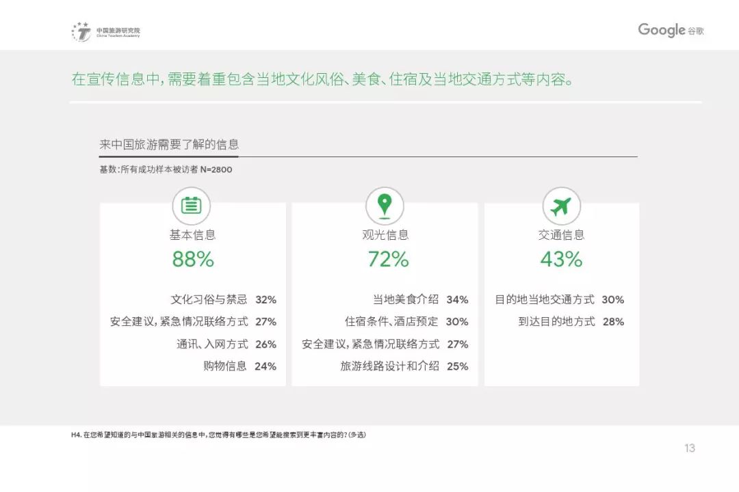This screenshot has width=739, height=492.
Task: Click the 住宿条件、酒店预定 30% entry
Action: 408,322
